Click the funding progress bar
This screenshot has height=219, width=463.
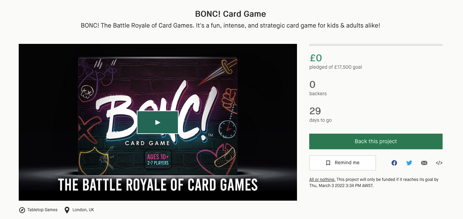click(x=376, y=44)
